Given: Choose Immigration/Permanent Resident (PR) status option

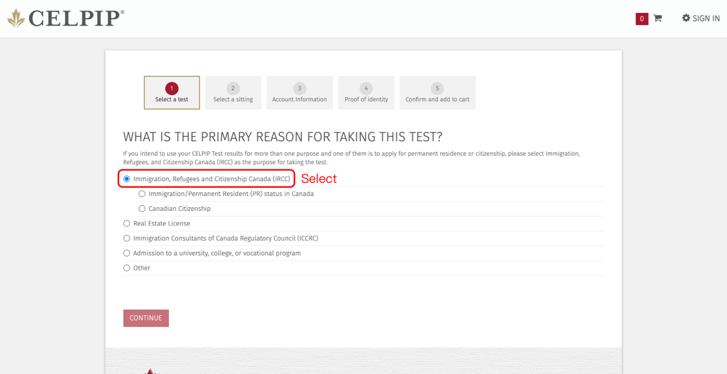Looking at the screenshot, I should point(142,194).
